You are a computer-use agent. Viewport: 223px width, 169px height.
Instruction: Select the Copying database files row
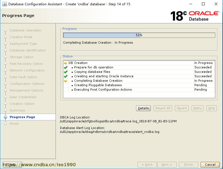point(139,72)
